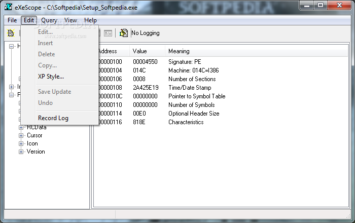Click the address ending in 0116

tap(110, 122)
